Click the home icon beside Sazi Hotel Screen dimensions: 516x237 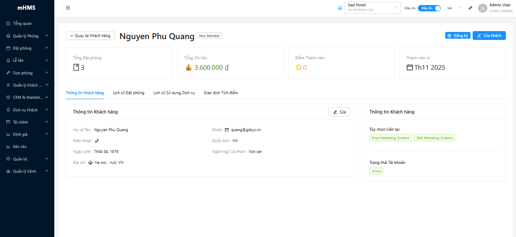[340, 8]
